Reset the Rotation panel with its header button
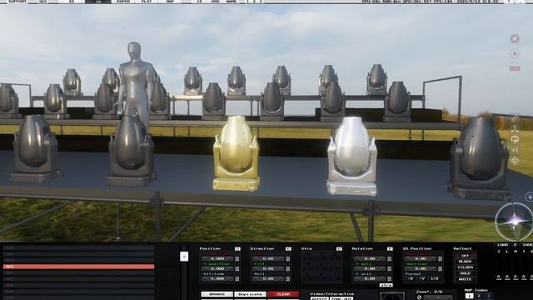The width and height of the screenshot is (533, 300). tap(390, 249)
